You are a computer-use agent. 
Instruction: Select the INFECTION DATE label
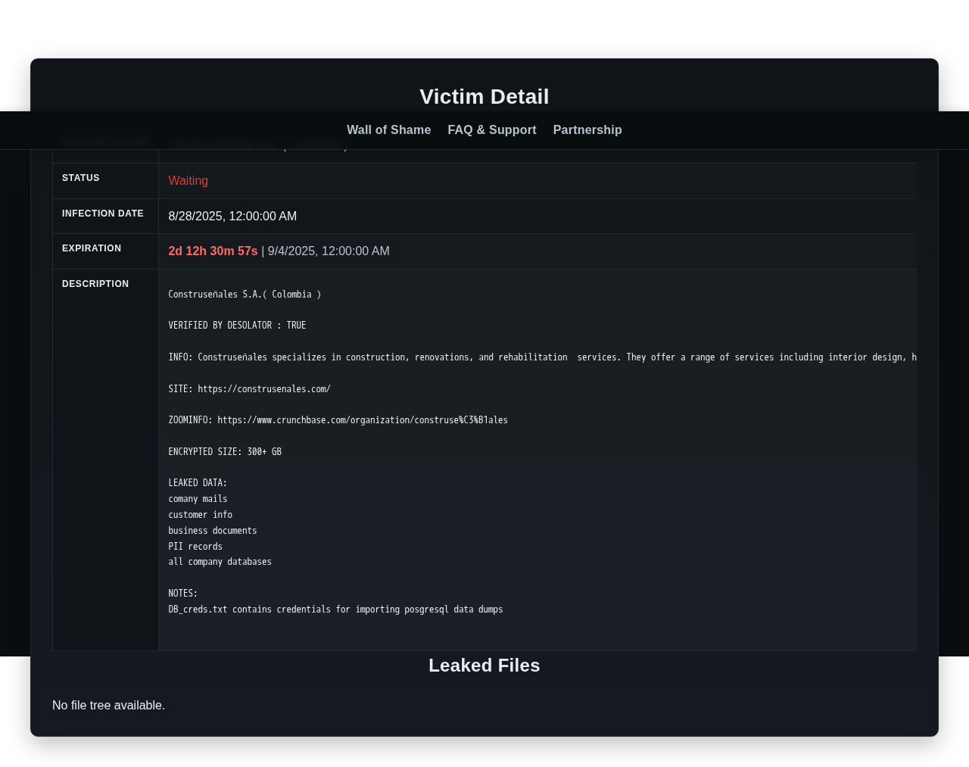103,214
